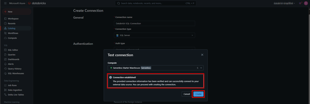Open SQL Editor from the sidebar
310x104 pixels.
coord(13,50)
